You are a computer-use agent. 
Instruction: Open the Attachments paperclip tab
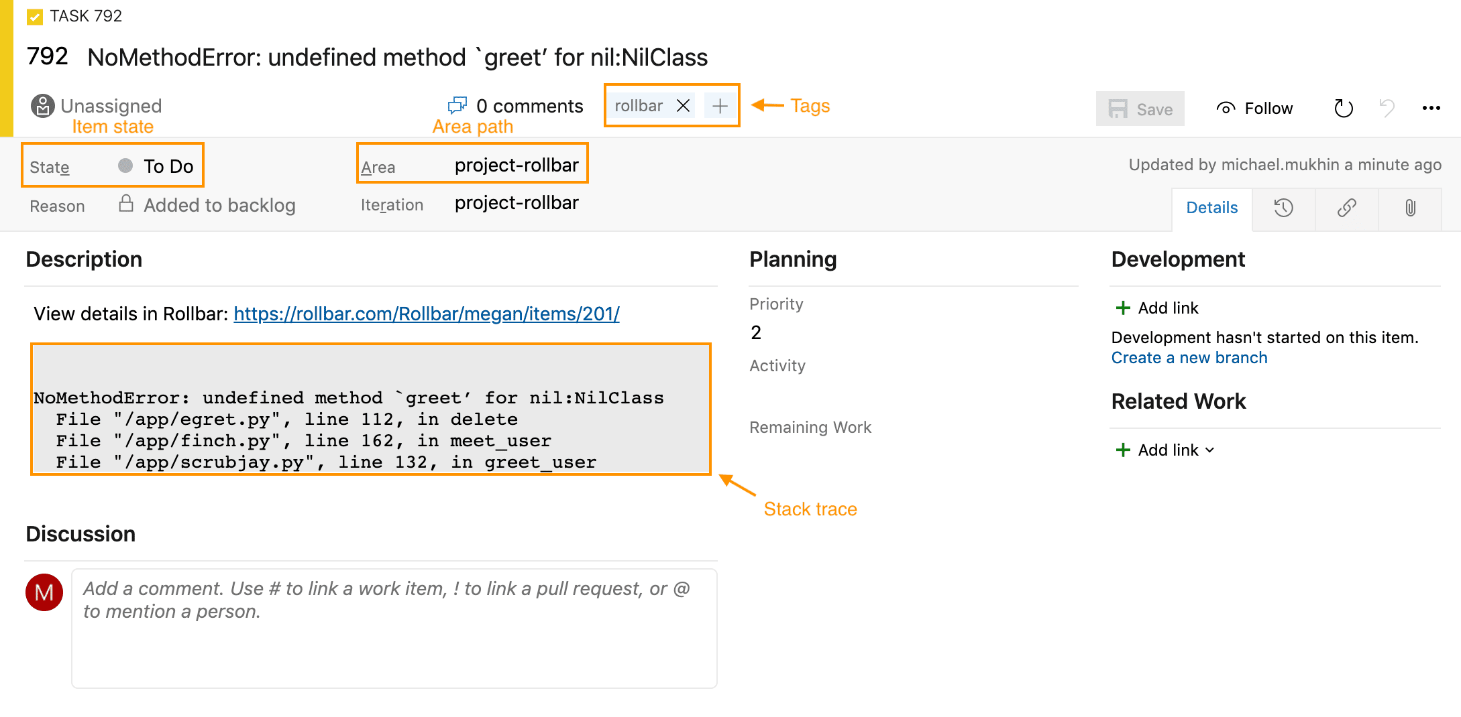[1410, 208]
